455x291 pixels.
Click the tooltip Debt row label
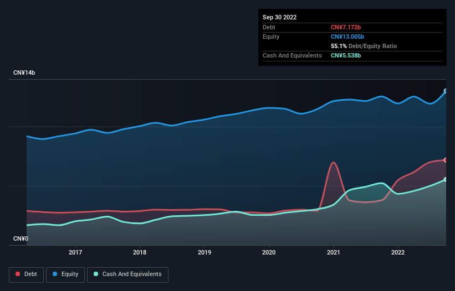click(x=269, y=27)
